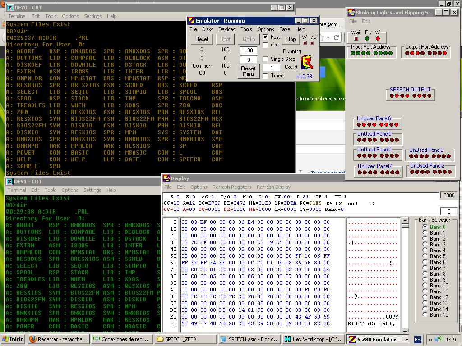Click the ES language indicator in tray

417,339
